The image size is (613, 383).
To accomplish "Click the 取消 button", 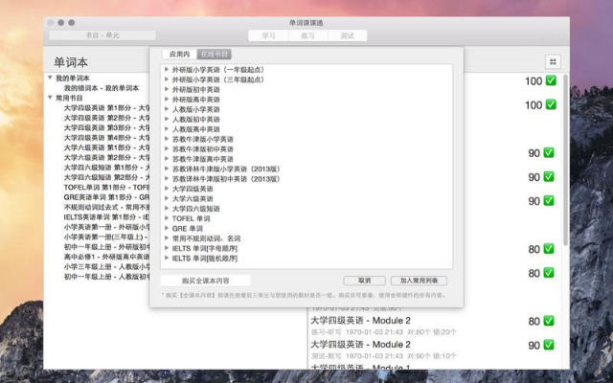I will (x=364, y=281).
